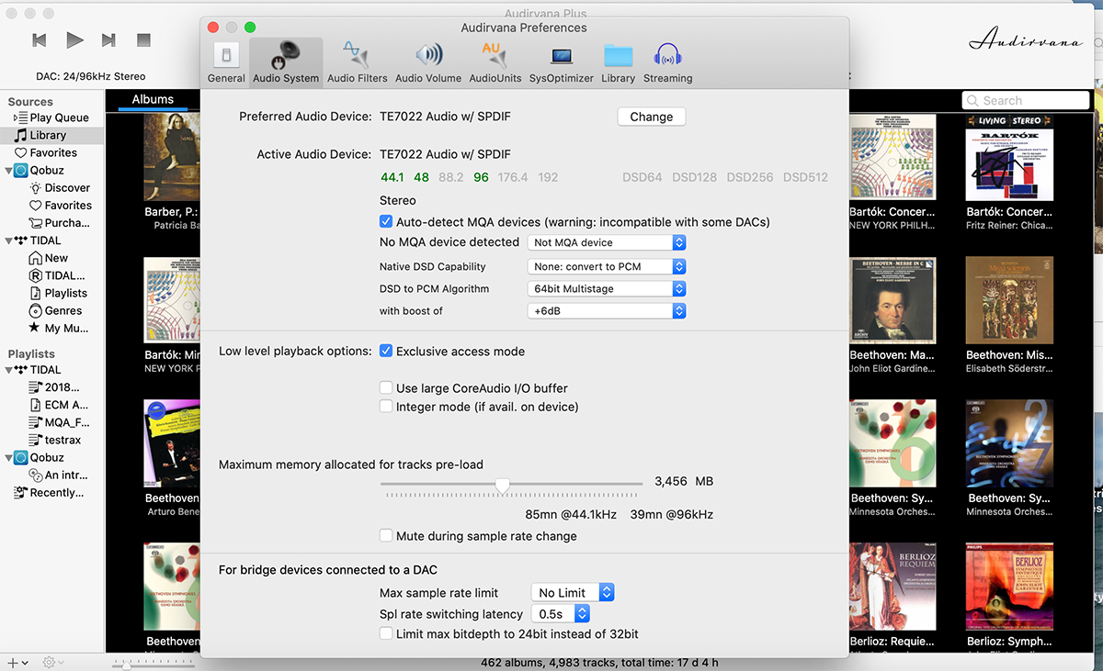This screenshot has width=1103, height=671.
Task: Select Library in the Sources sidebar
Action: click(x=51, y=135)
